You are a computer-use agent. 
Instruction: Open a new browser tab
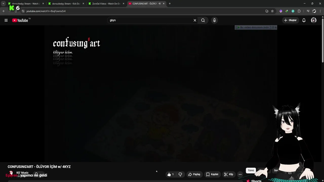(170, 4)
